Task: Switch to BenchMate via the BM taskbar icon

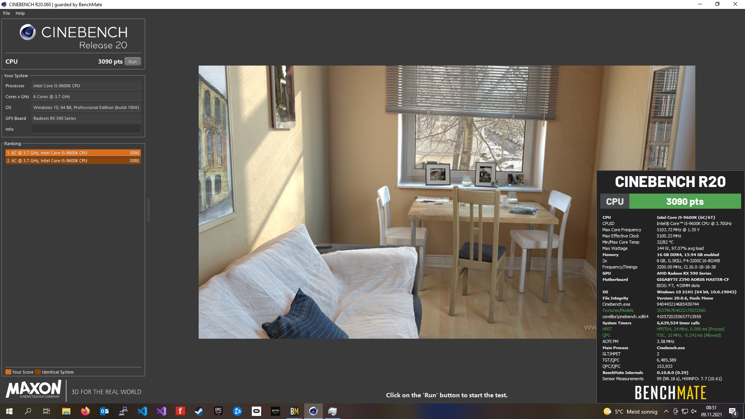Action: pyautogui.click(x=295, y=411)
